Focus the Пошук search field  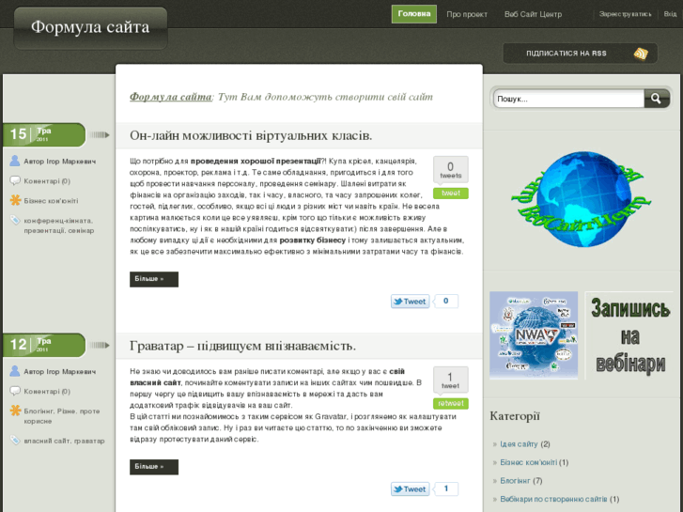(x=568, y=99)
